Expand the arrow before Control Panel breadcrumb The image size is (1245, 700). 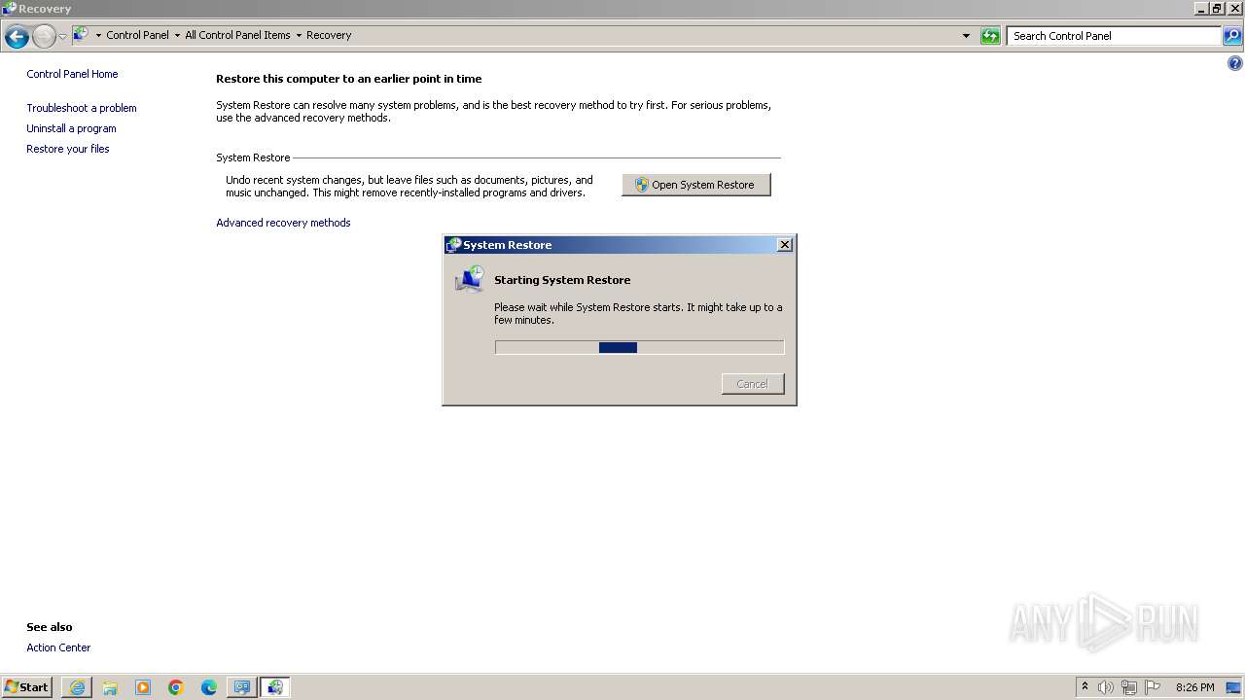98,35
